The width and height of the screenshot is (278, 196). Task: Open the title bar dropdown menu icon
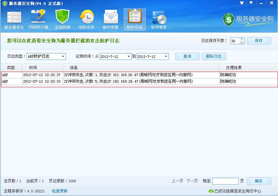(251, 3)
